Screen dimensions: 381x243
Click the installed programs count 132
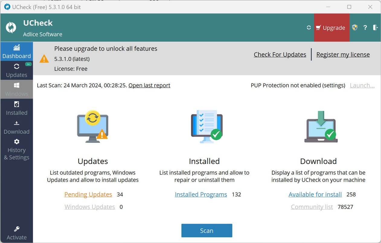click(x=236, y=194)
